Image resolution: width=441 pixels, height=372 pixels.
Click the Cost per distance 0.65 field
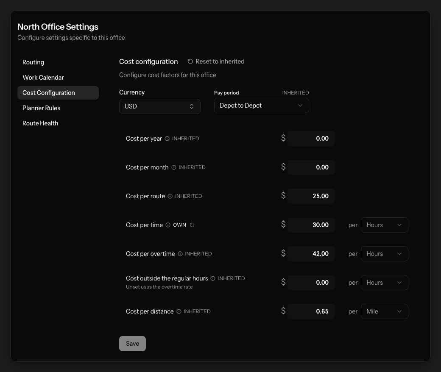tap(311, 311)
